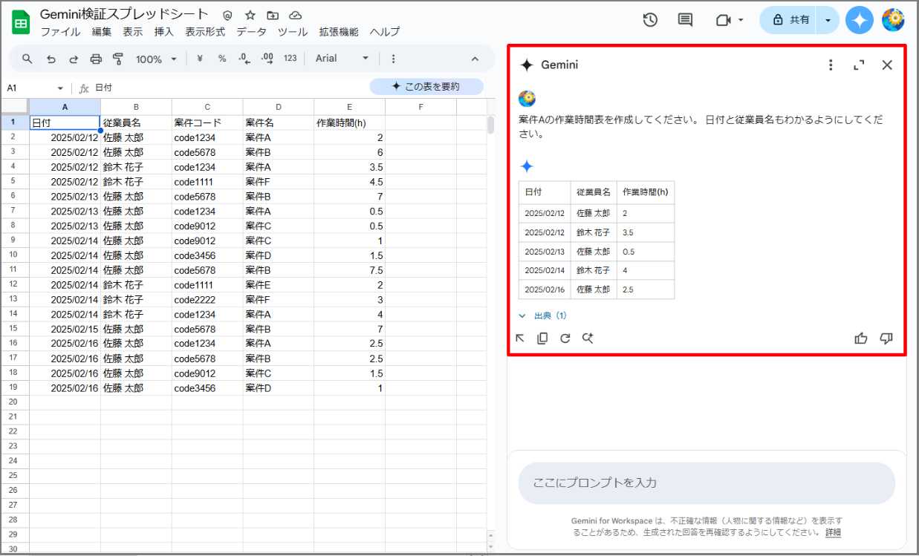Open the データ menu
This screenshot has width=919, height=556.
(251, 32)
